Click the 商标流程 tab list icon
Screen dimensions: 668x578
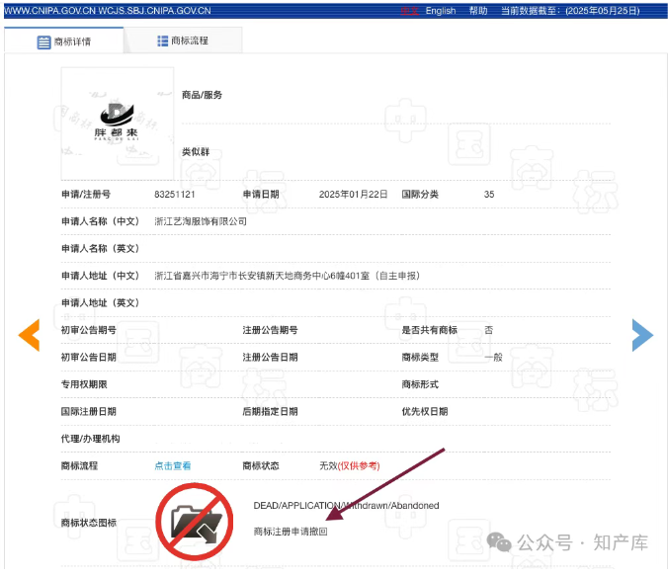tap(162, 41)
